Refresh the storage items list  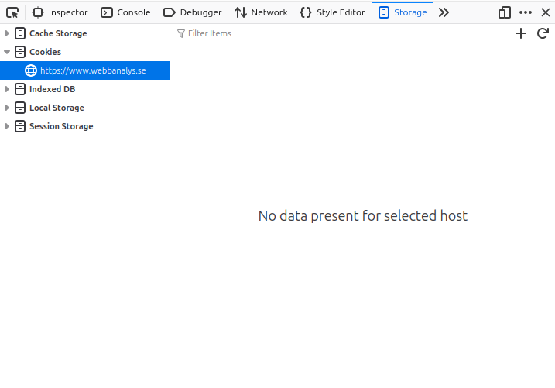tap(543, 33)
